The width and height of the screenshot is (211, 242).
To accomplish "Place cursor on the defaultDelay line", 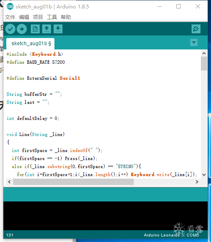I will pyautogui.click(x=33, y=118).
